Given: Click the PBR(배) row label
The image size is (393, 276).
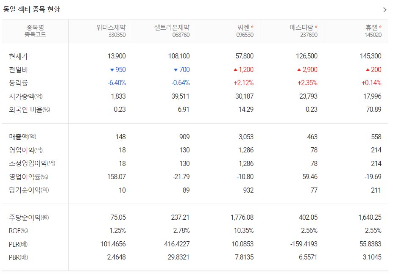Looking at the screenshot, I should coord(19,257).
